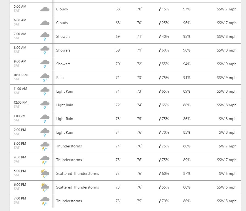Image resolution: width=246 pixels, height=211 pixels.
Task: Click Scattered Thunderstorms text at 6:00 PM
Action: pos(78,187)
